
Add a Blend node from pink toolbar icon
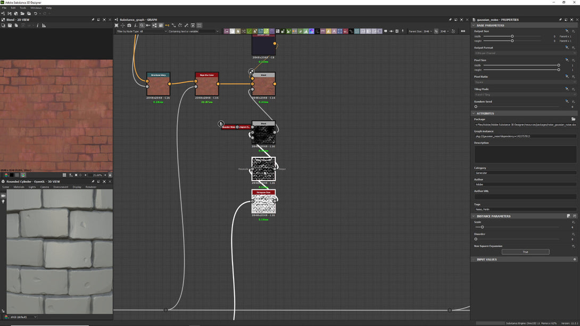(226, 31)
